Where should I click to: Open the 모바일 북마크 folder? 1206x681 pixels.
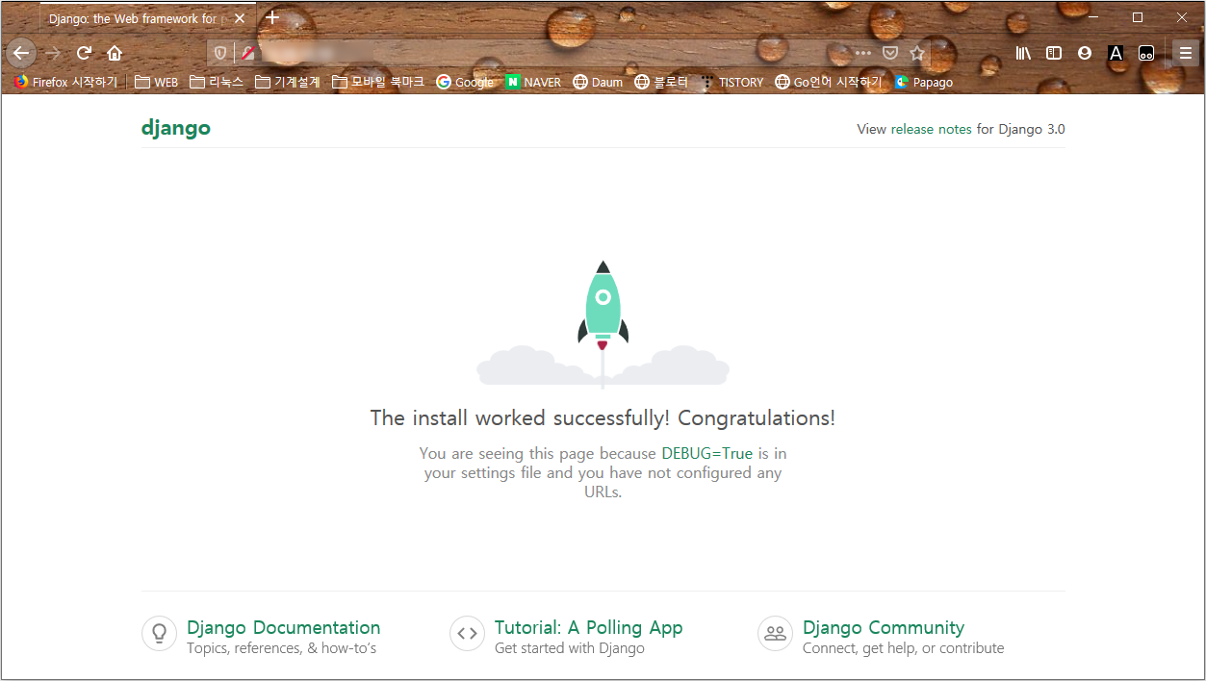click(377, 82)
